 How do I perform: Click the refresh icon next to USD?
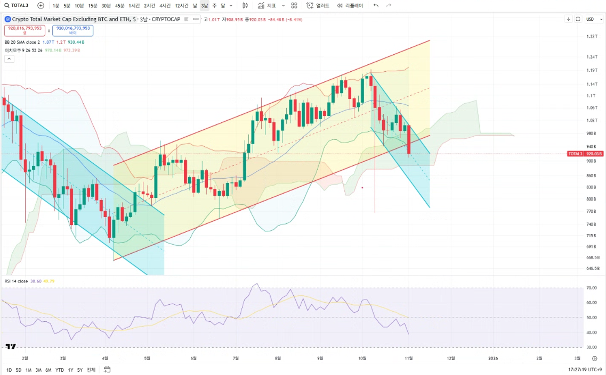(578, 19)
